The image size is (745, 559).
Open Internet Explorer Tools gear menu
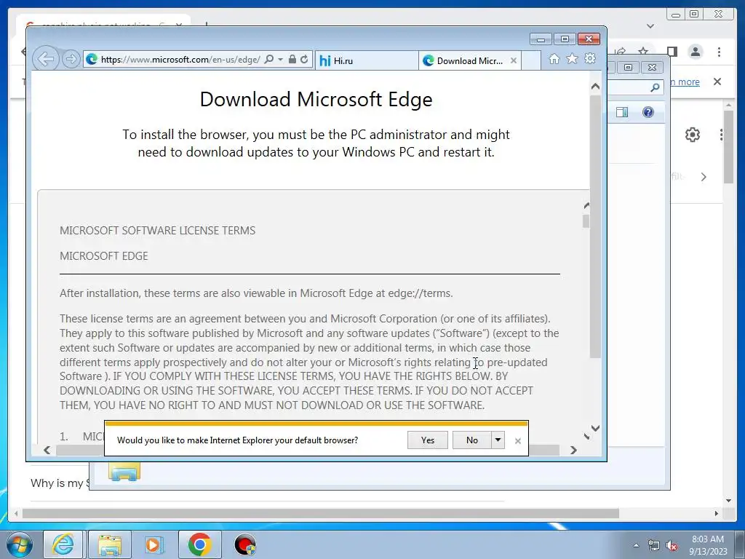(590, 58)
